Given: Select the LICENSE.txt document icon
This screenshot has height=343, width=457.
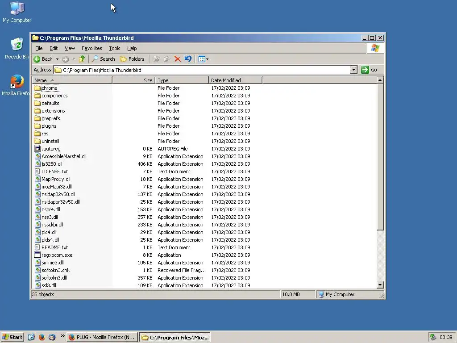Looking at the screenshot, I should coord(37,171).
